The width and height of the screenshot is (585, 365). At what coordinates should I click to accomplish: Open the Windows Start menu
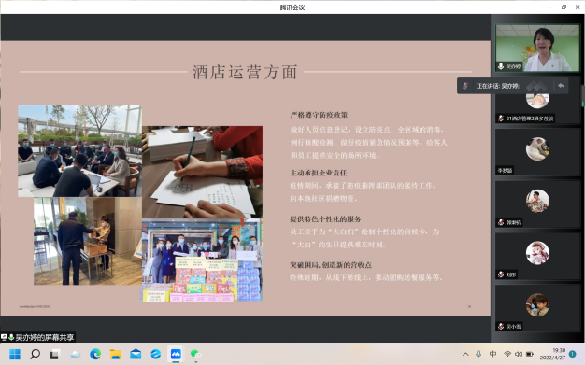15,354
